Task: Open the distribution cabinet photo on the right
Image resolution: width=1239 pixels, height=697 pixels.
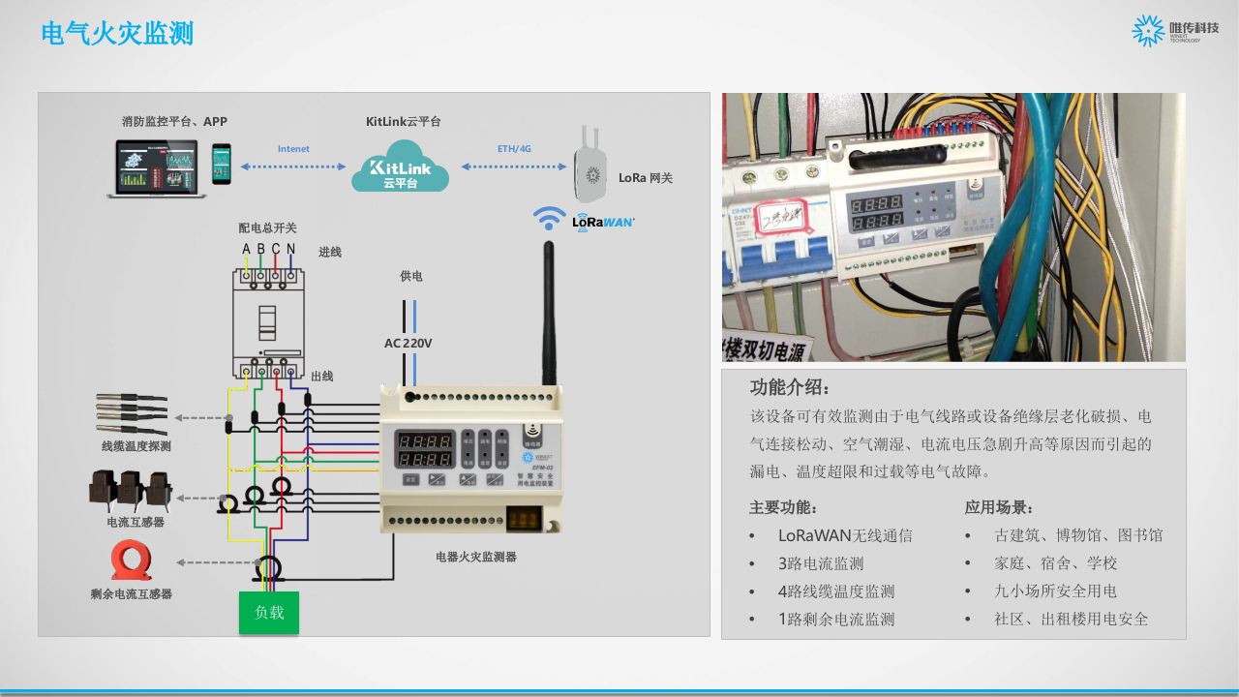Action: coord(952,225)
